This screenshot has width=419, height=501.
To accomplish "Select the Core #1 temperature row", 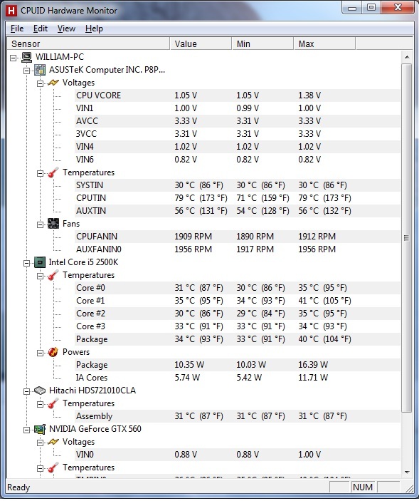I will point(237,301).
